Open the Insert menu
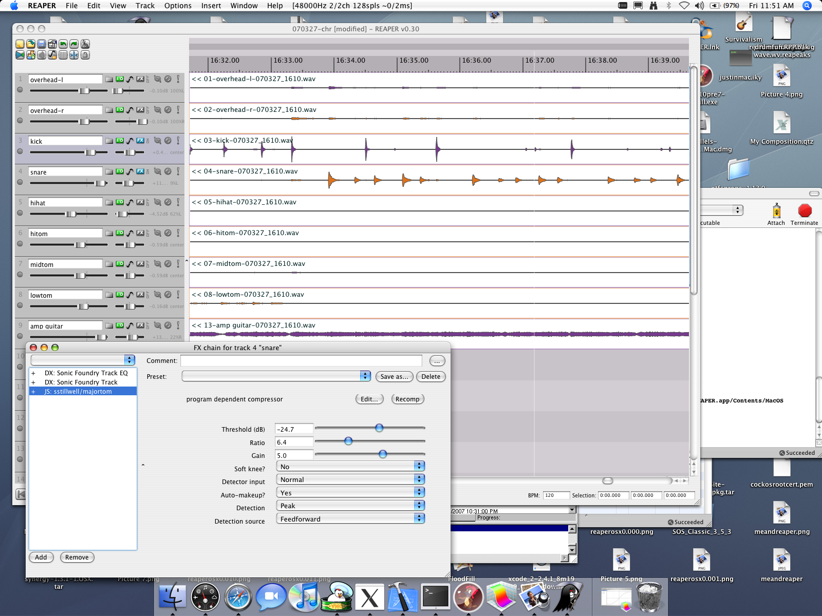This screenshot has width=822, height=616. [x=211, y=6]
